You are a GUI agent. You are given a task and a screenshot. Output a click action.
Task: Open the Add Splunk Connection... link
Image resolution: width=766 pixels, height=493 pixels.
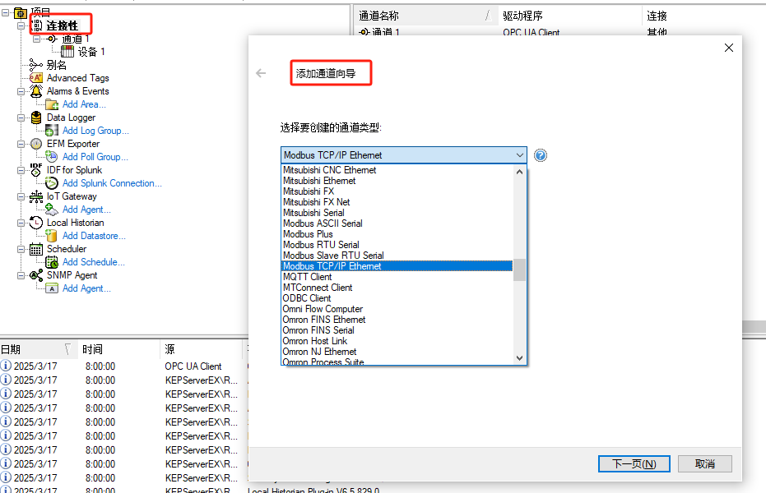pyautogui.click(x=112, y=183)
